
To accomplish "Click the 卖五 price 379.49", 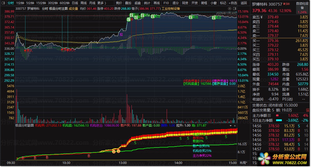I will [273, 17].
